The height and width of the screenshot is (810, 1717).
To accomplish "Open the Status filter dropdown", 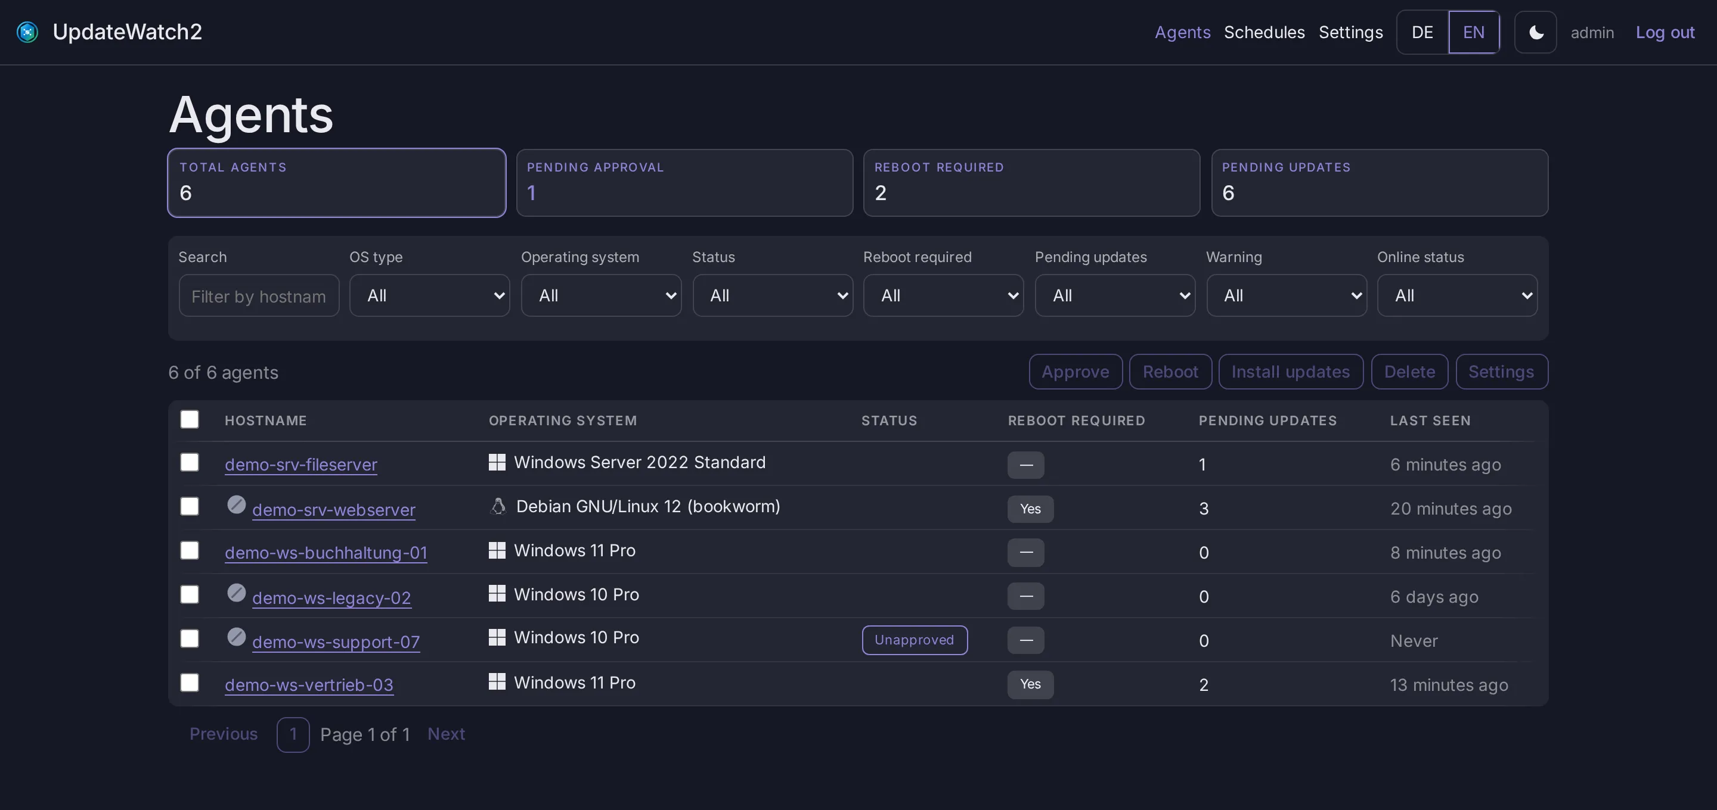I will click(x=773, y=295).
